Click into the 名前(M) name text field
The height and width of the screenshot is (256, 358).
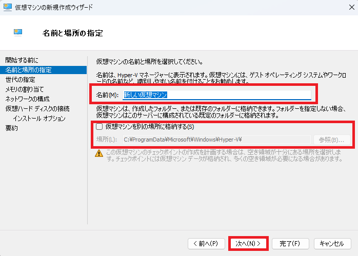tap(217, 95)
